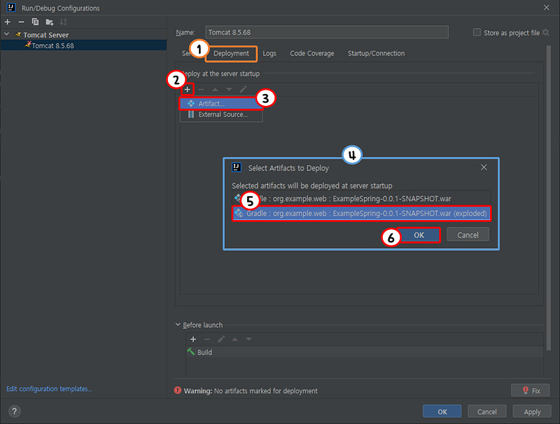Remove the Before launch task

[x=206, y=339]
